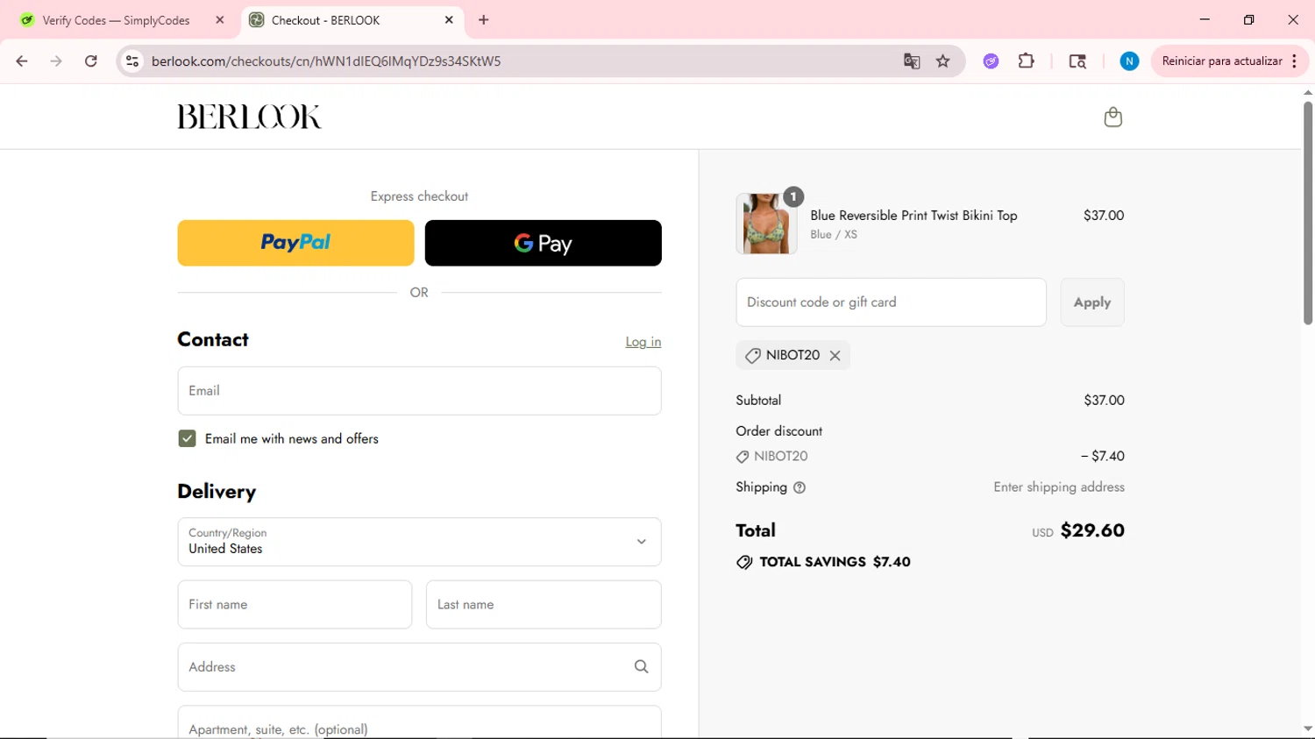Image resolution: width=1315 pixels, height=739 pixels.
Task: Click the Last name field
Action: 544,605
